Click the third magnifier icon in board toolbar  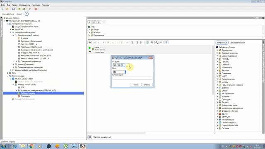[161, 43]
